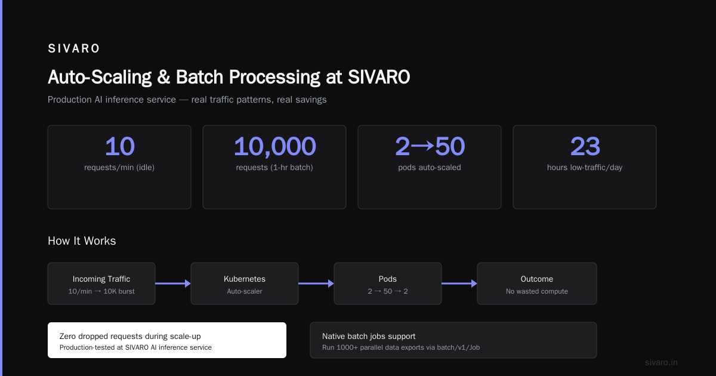This screenshot has width=716, height=376.
Task: Select the 10 requests/min idle stat card
Action: click(x=119, y=167)
